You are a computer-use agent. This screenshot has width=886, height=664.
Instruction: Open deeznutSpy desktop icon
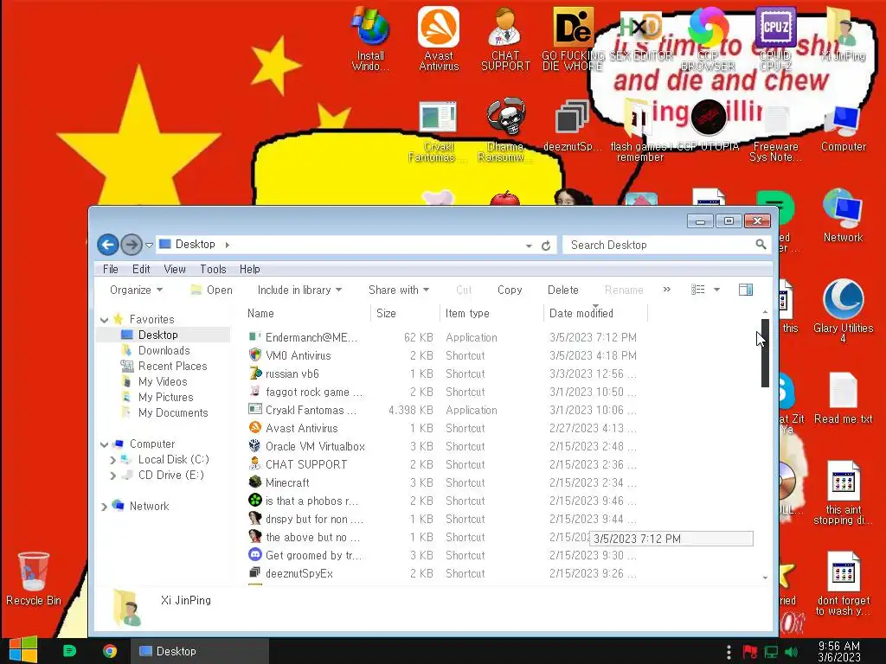click(572, 126)
